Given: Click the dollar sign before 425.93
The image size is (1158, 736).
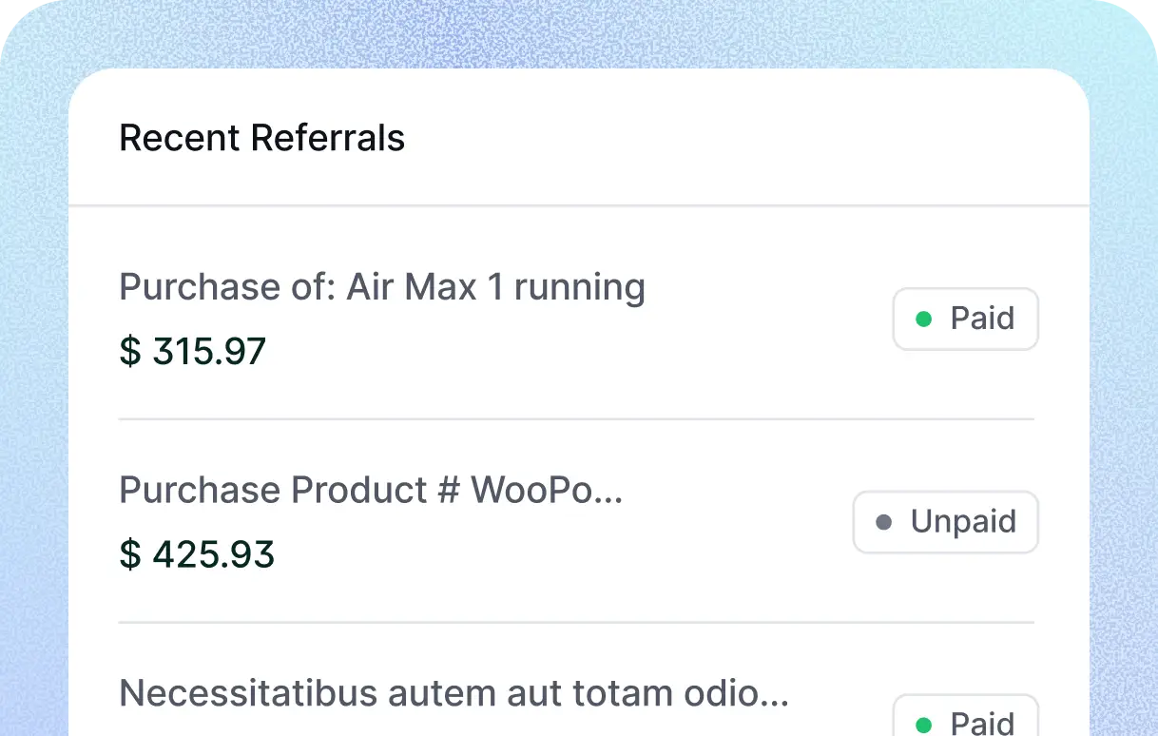Looking at the screenshot, I should [x=129, y=554].
